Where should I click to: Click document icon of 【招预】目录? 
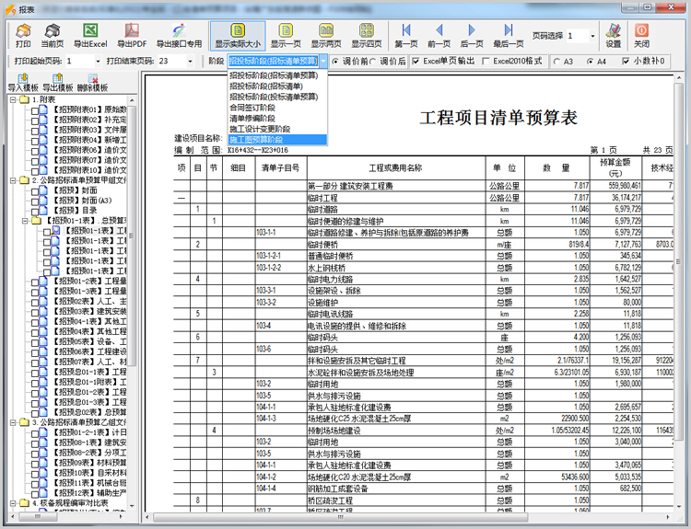42,211
